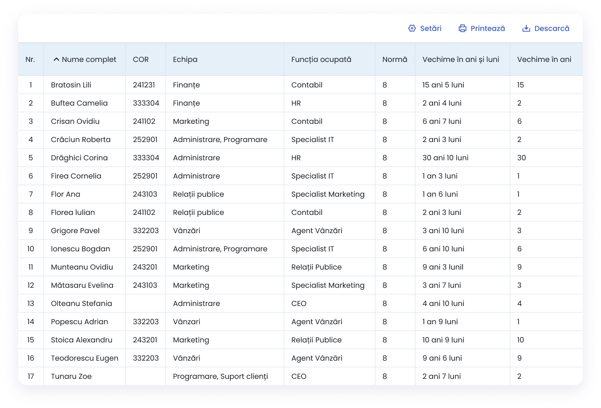
Task: Select the name Florea Iulian
Action: pos(73,212)
